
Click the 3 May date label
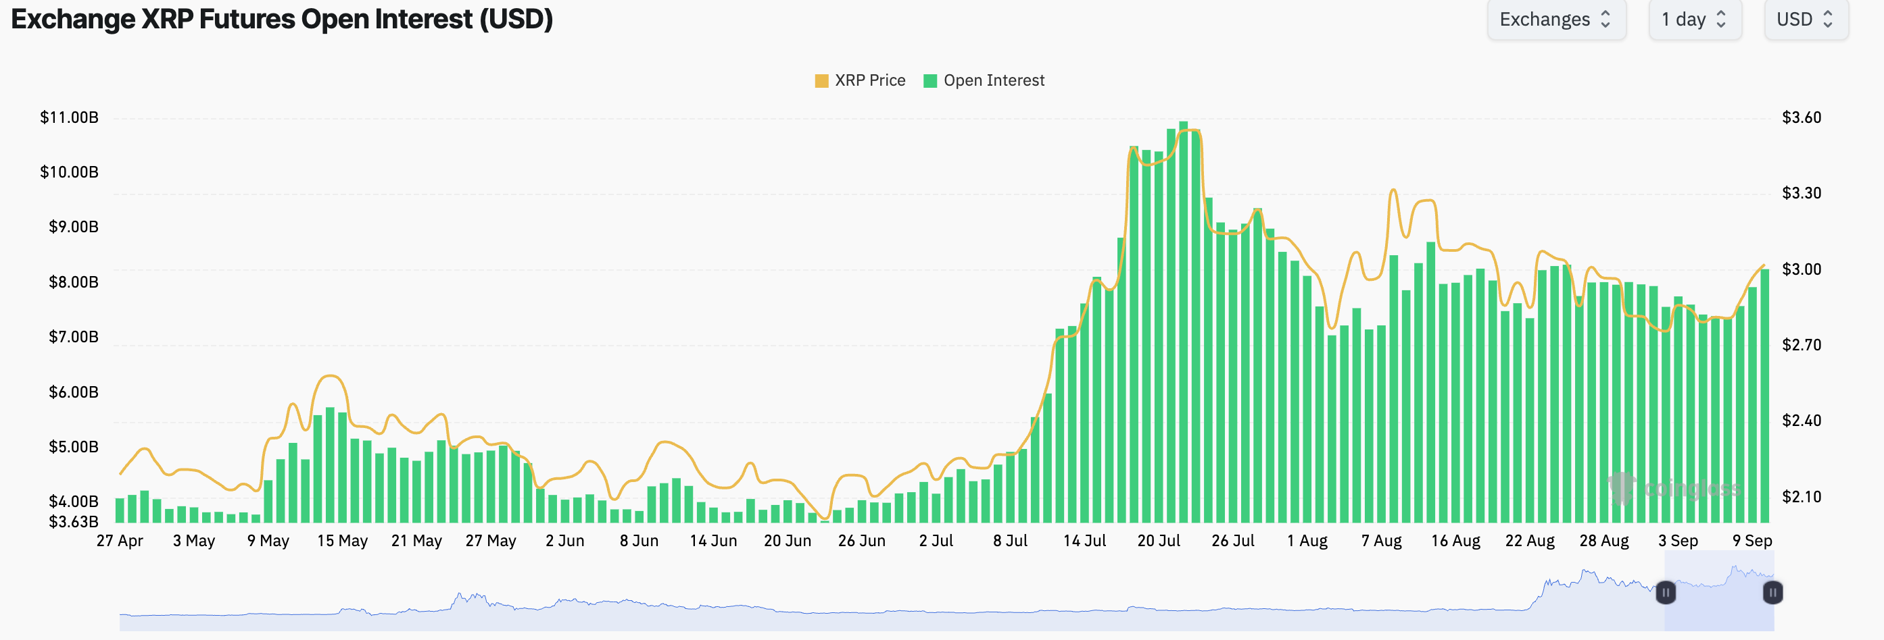(194, 541)
